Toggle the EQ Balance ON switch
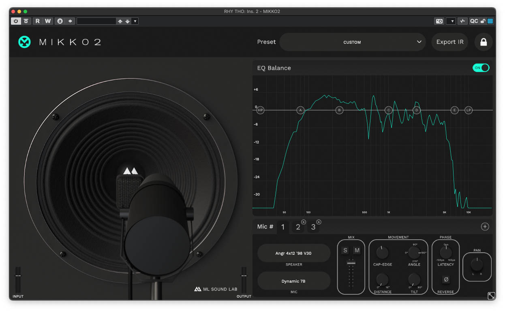 (481, 68)
